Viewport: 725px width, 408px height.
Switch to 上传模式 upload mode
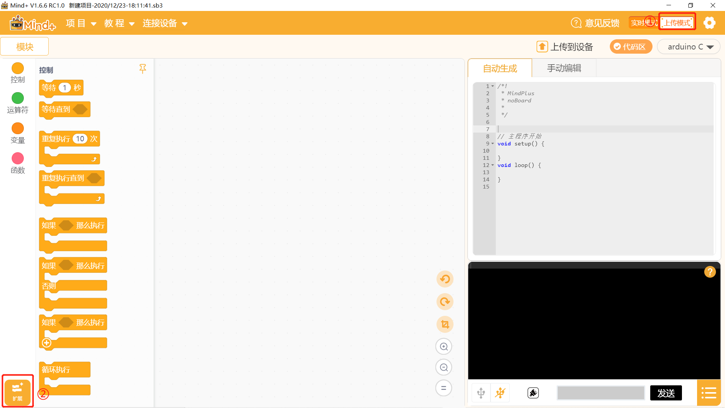point(677,23)
